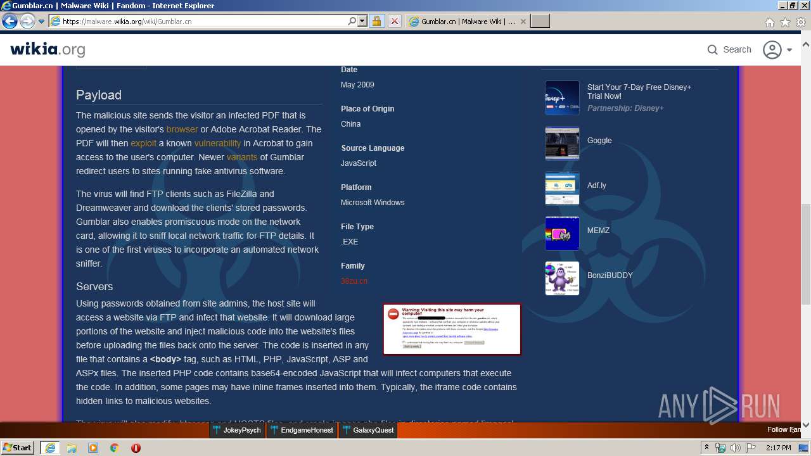Click the red Opera-style taskbar icon
Screen dimensions: 811x456
pos(136,448)
